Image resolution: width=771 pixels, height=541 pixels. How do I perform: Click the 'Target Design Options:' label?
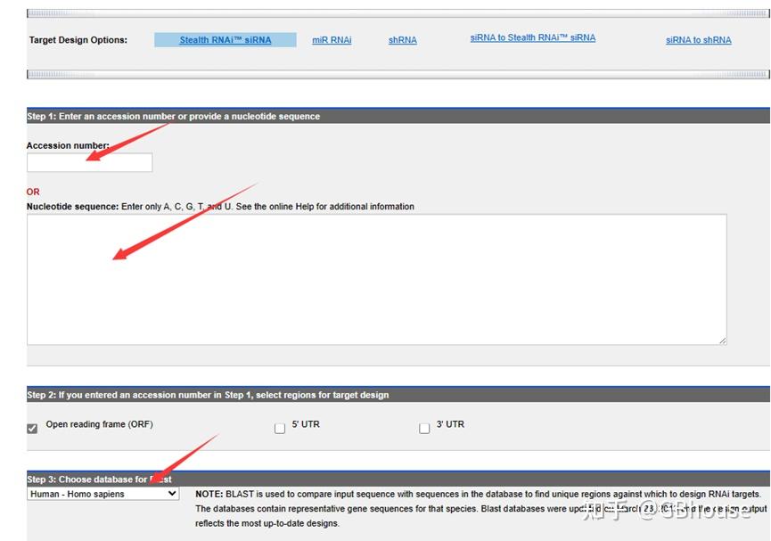(x=78, y=40)
